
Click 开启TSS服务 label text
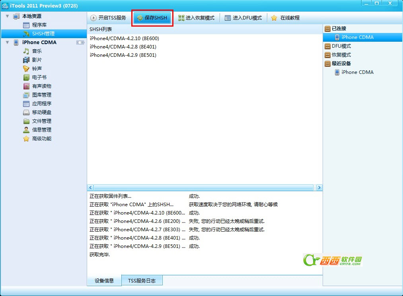pyautogui.click(x=112, y=18)
